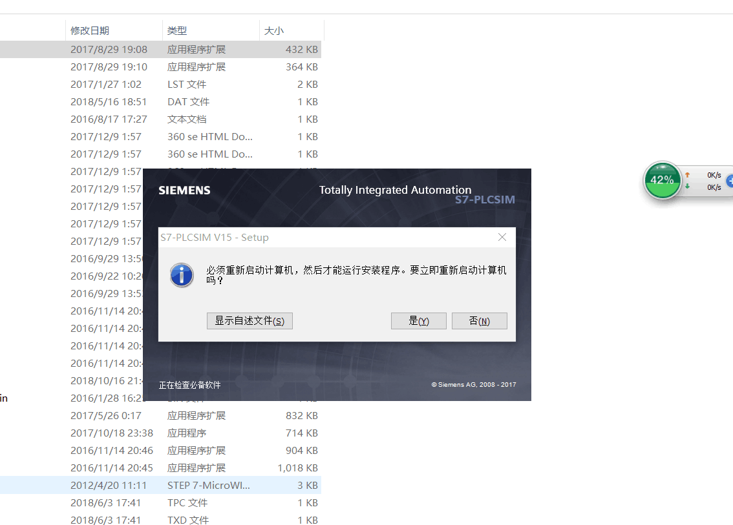Select the TPC 文件 row

160,503
